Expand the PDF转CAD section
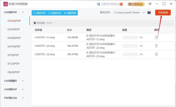 coord(23,98)
